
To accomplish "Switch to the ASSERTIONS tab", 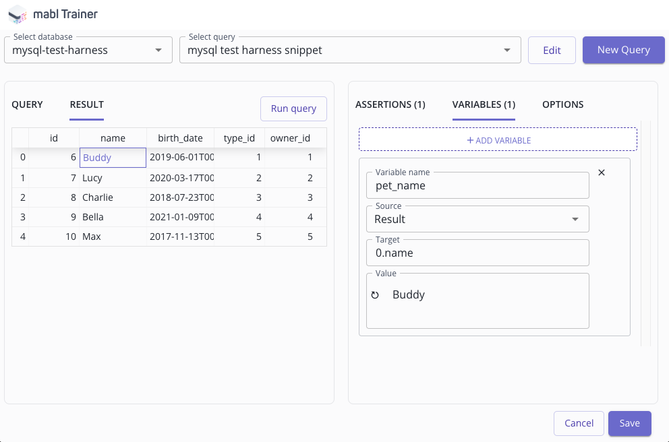I will [390, 104].
